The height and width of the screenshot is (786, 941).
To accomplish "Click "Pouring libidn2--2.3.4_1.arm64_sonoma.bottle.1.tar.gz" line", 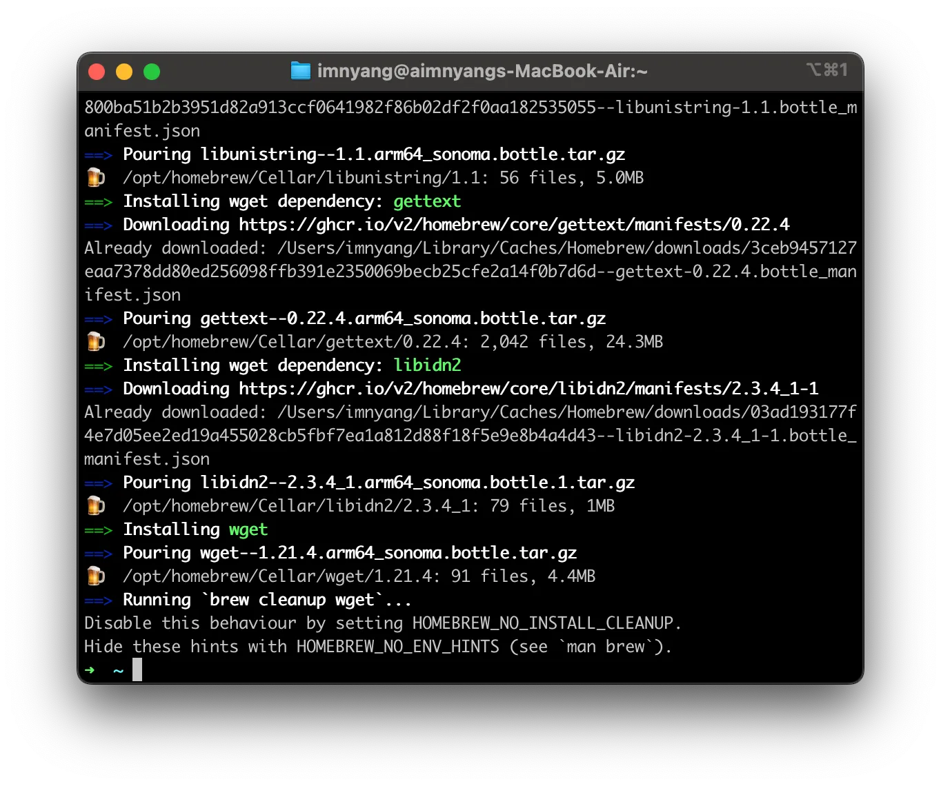I will click(379, 483).
